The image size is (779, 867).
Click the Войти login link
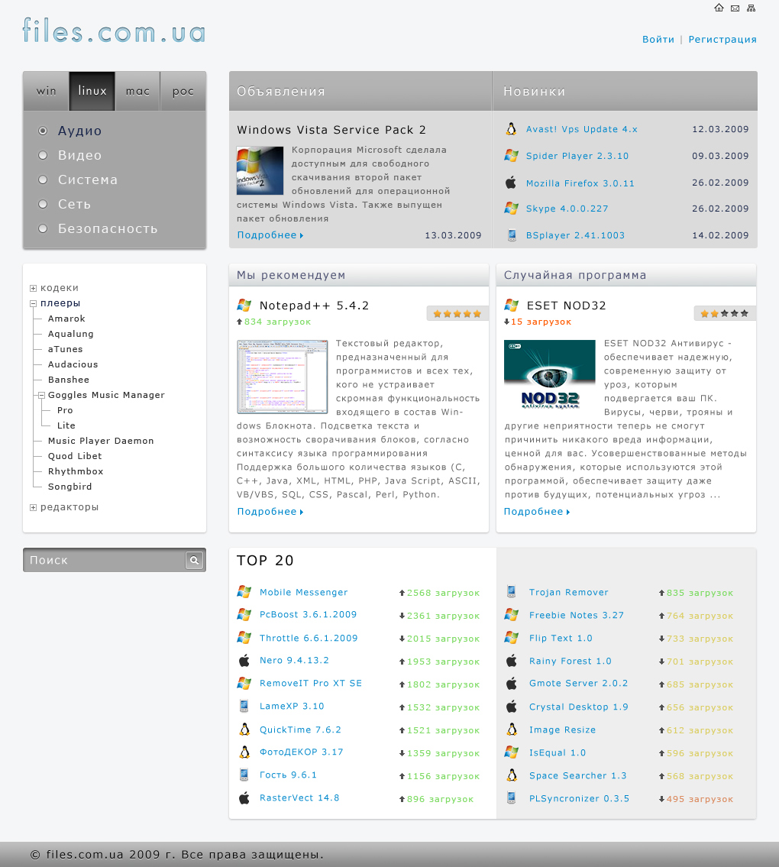[x=658, y=39]
